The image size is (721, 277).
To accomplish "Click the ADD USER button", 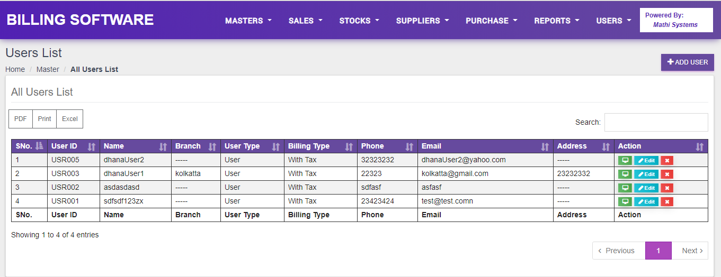I will coord(688,62).
